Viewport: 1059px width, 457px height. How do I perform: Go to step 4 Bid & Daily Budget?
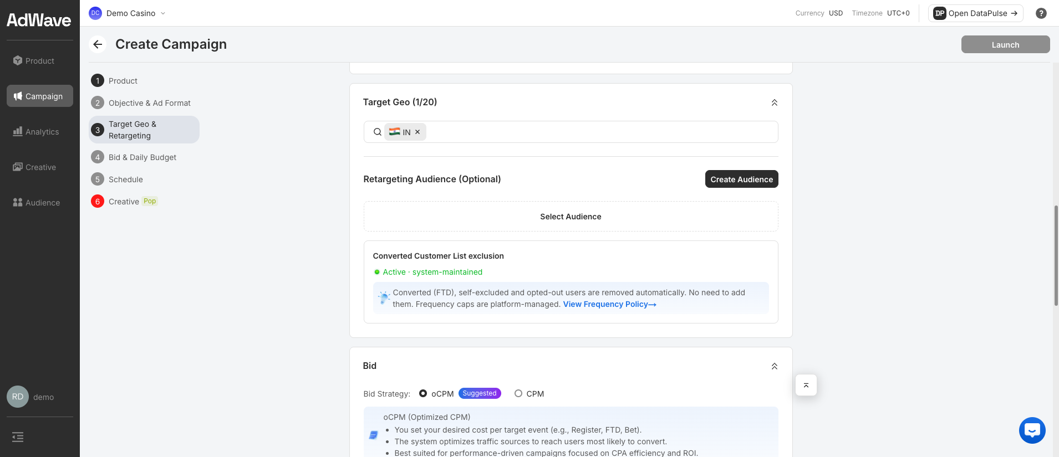[x=144, y=157]
